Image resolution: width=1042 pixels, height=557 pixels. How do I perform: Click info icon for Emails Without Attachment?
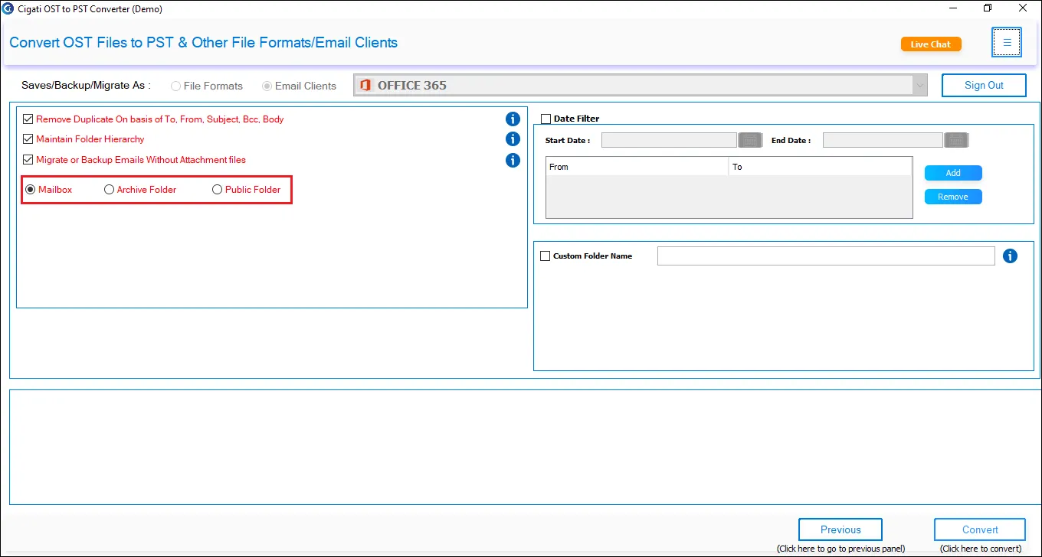513,160
